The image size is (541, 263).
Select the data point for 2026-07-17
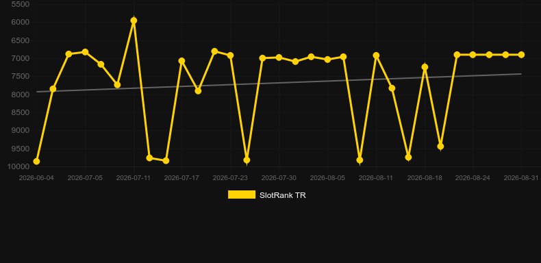182,61
